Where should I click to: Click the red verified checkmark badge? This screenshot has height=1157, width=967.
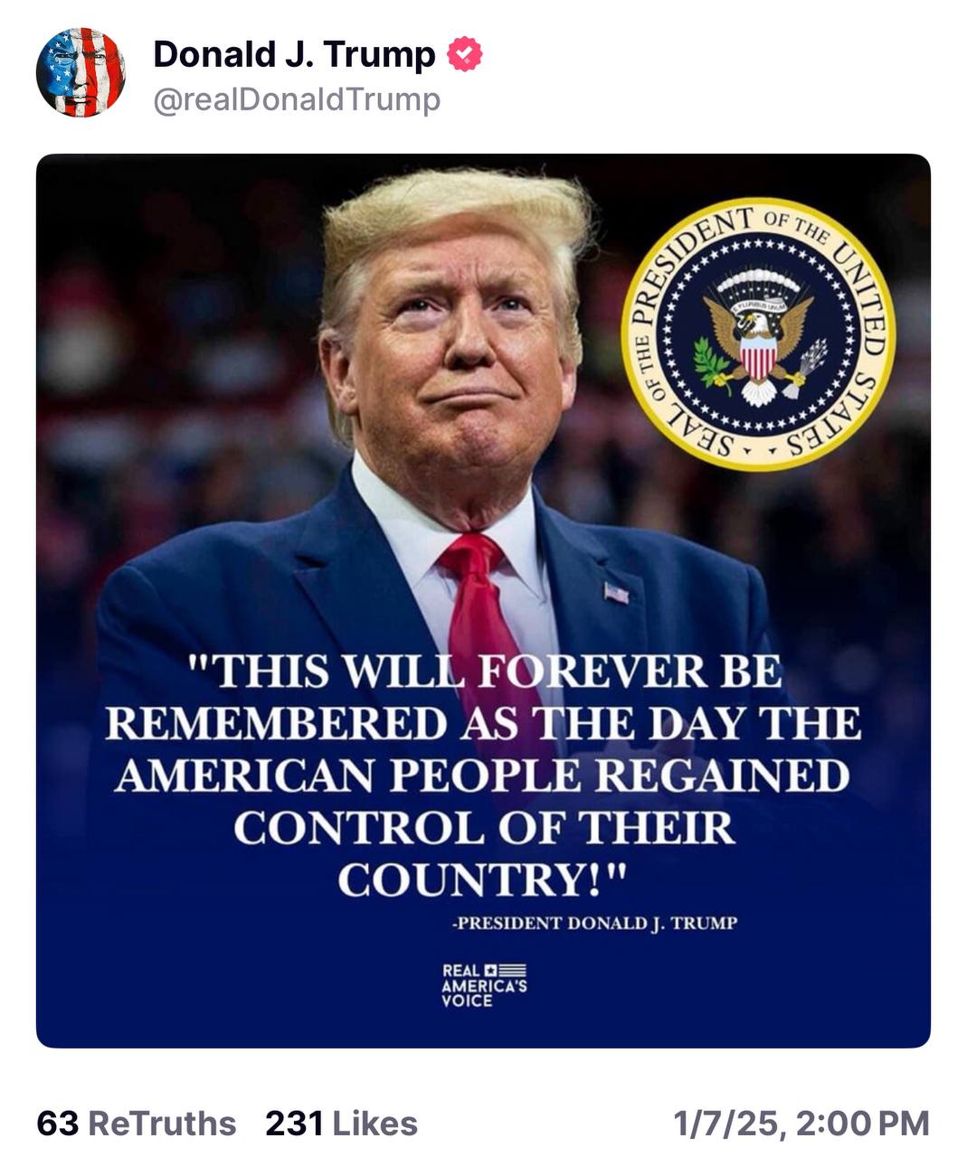(x=464, y=54)
